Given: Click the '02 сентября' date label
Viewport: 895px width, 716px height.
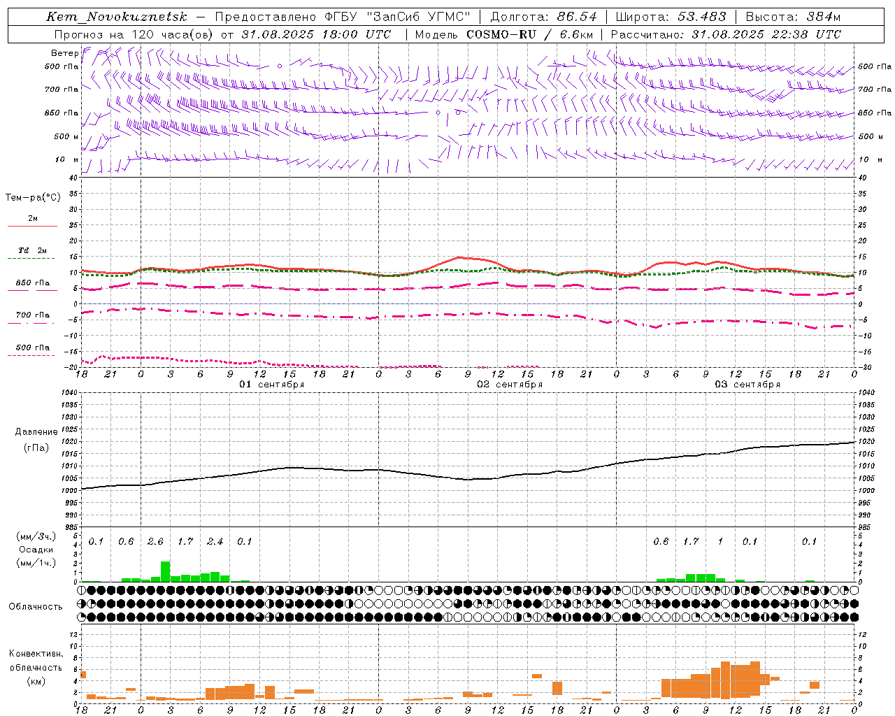Looking at the screenshot, I should click(x=510, y=385).
